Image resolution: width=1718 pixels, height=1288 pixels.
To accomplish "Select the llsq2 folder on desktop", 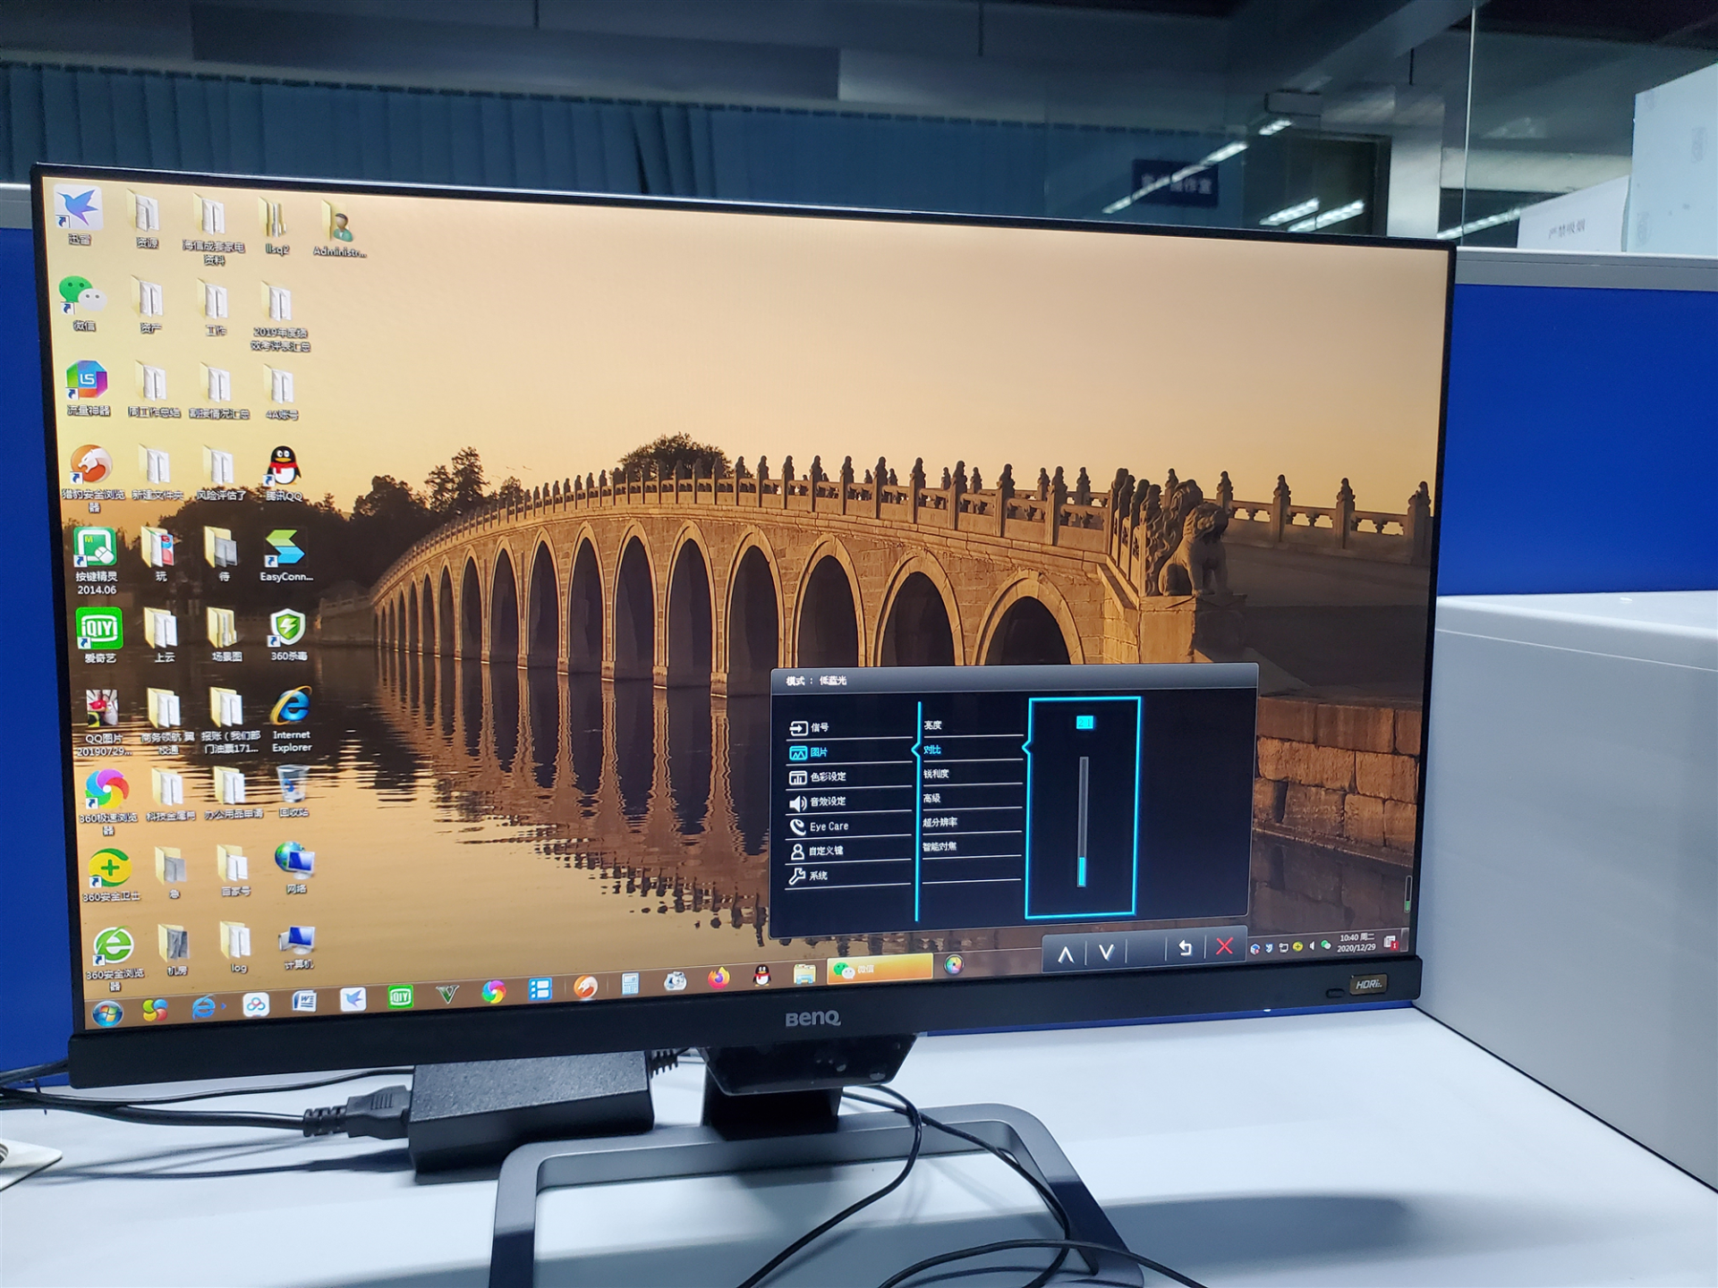I will click(276, 226).
